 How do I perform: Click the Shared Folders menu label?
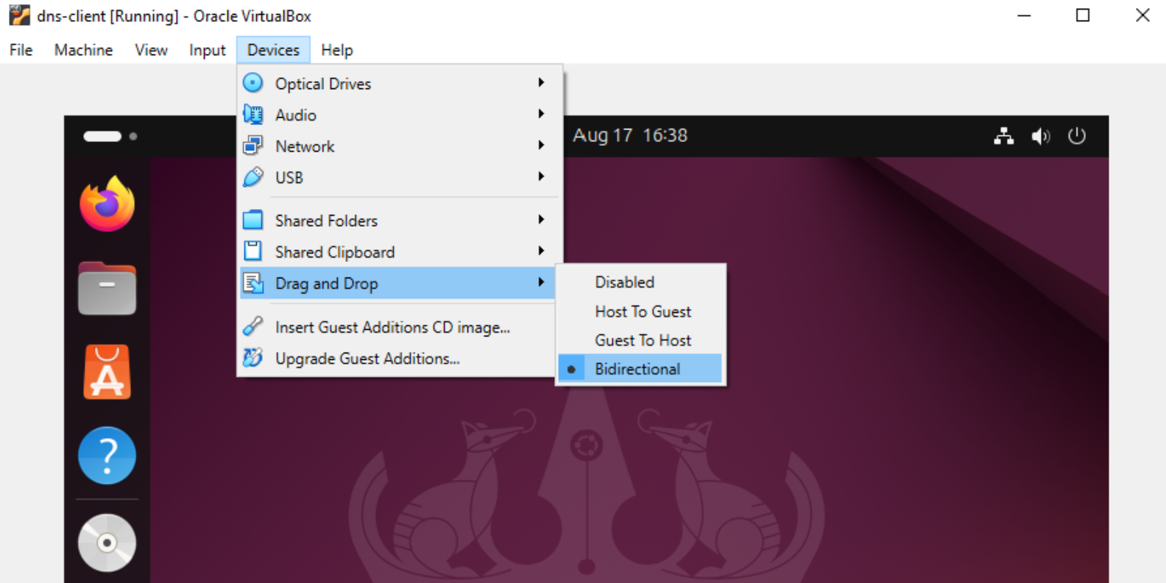(x=326, y=221)
